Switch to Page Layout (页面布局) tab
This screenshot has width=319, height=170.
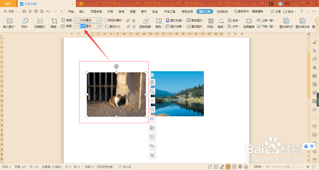(96, 11)
